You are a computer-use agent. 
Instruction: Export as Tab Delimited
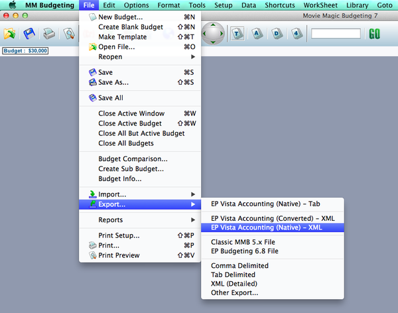tap(273, 275)
